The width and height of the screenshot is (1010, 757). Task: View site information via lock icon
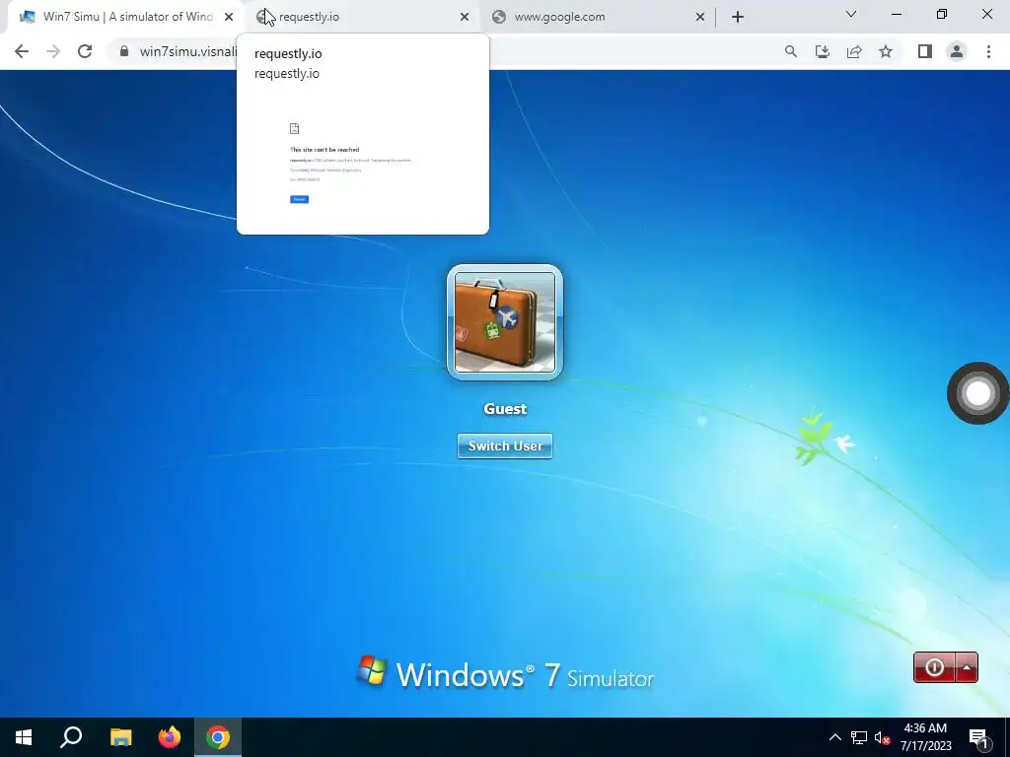click(x=123, y=51)
